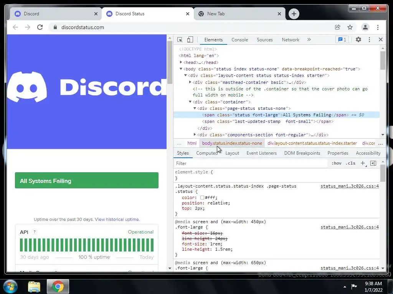Close the Discord Status tab
Image resolution: width=393 pixels, height=294 pixels.
pyautogui.click(x=187, y=14)
